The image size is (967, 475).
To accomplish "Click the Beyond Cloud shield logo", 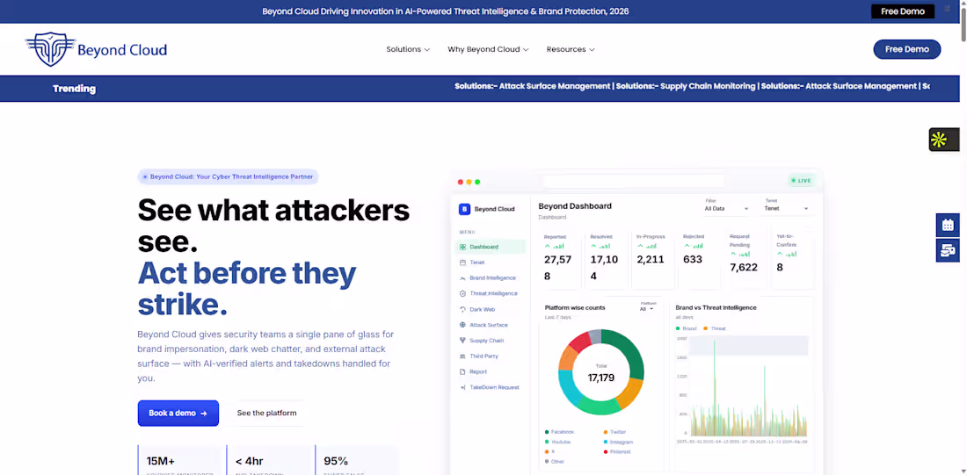I will coord(51,49).
